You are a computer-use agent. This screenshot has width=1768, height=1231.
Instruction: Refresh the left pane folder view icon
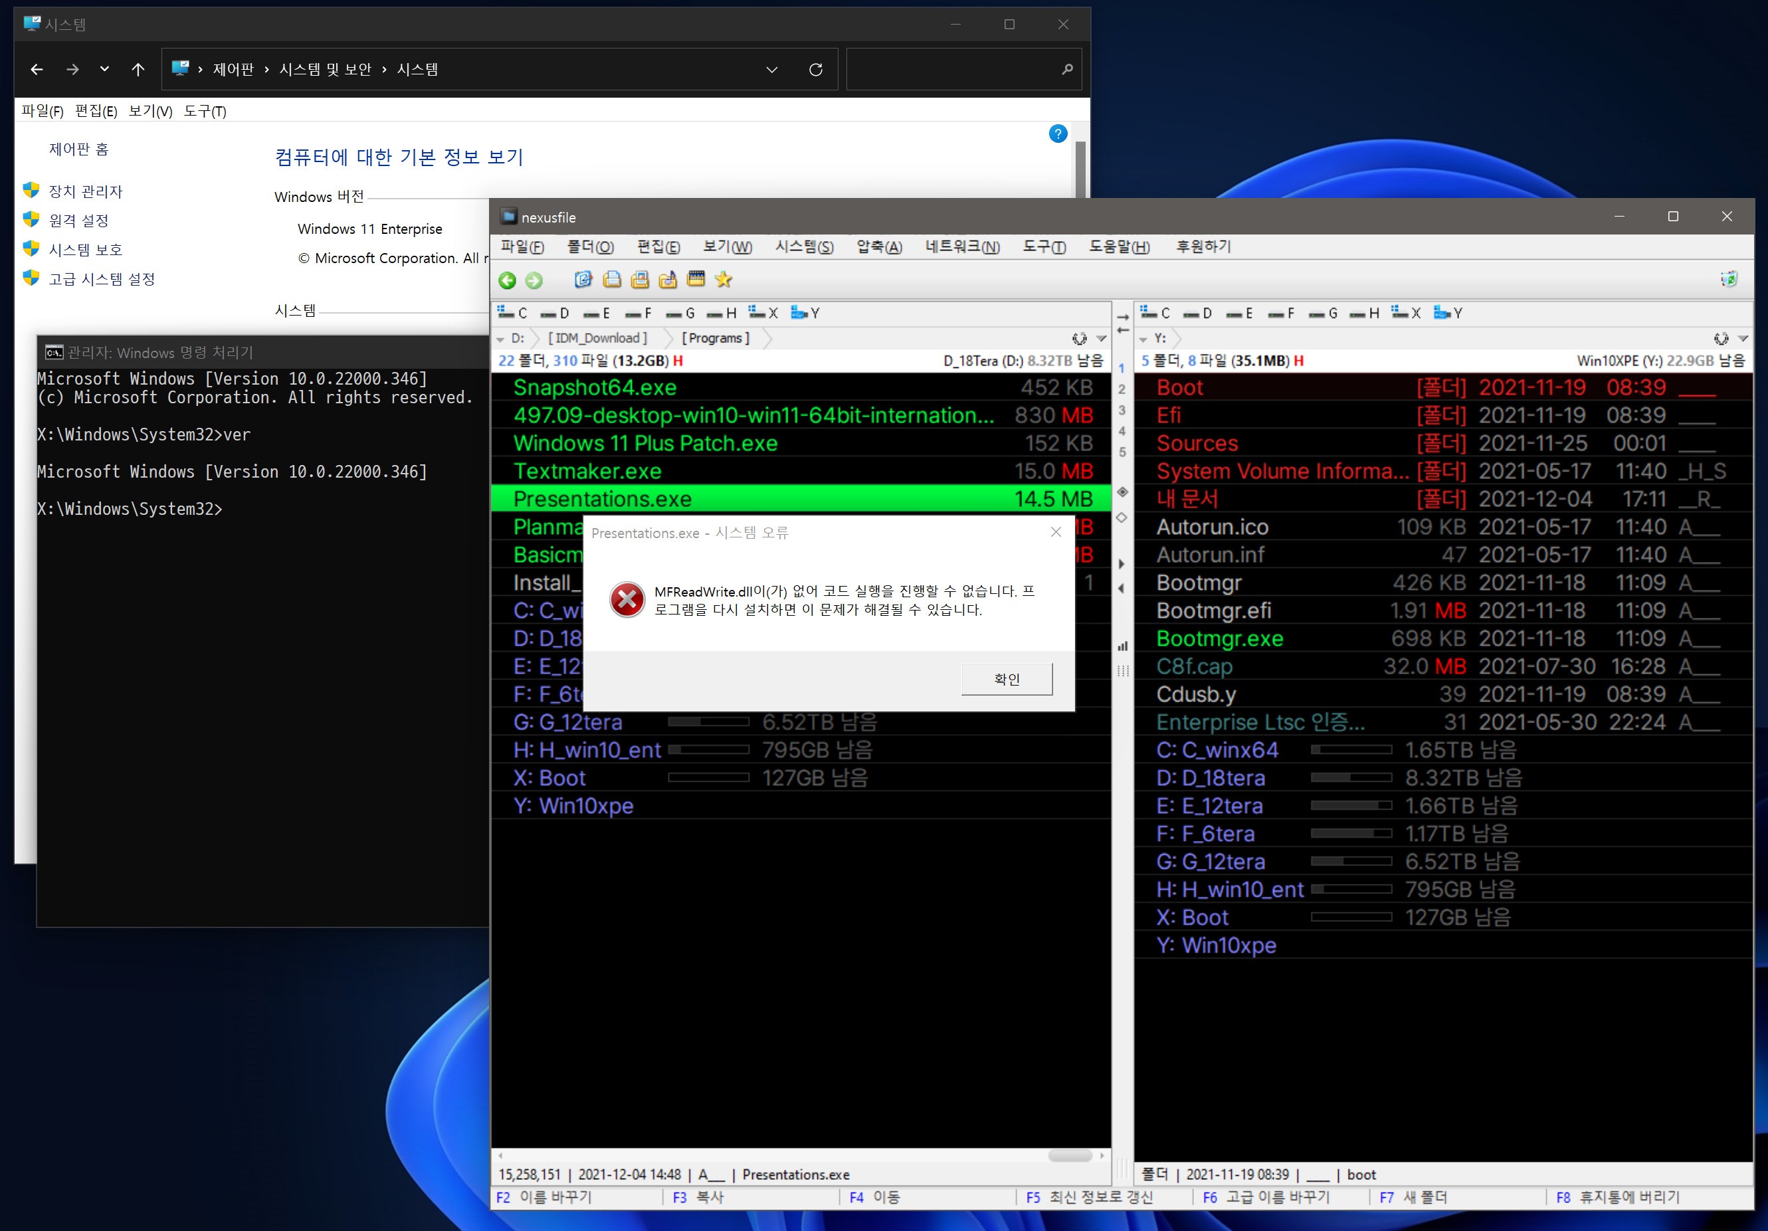click(x=1079, y=339)
